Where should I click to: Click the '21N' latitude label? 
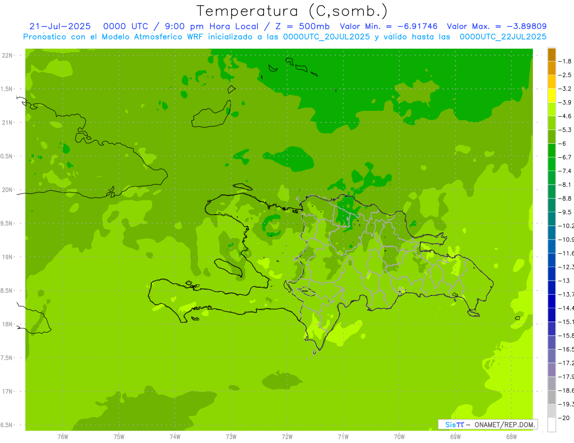8,122
